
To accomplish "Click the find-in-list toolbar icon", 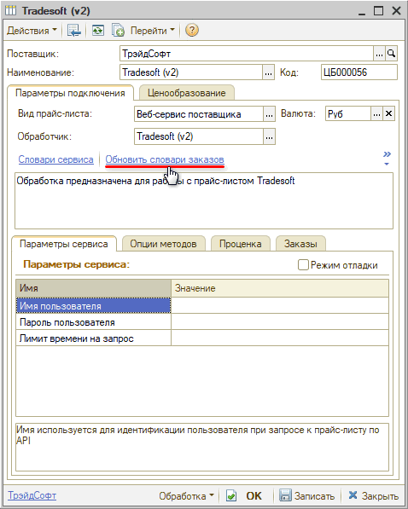I will pos(74,31).
